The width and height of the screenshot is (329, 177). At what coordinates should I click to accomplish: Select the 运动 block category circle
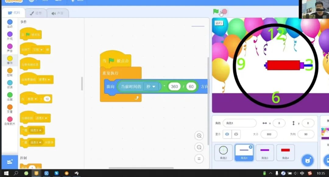coord(10,22)
